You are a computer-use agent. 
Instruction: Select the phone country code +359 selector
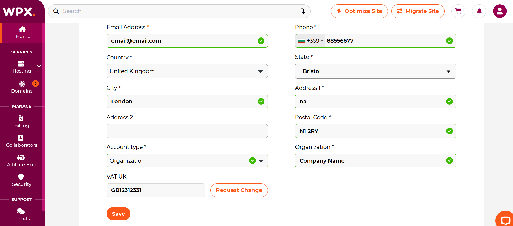pyautogui.click(x=310, y=41)
